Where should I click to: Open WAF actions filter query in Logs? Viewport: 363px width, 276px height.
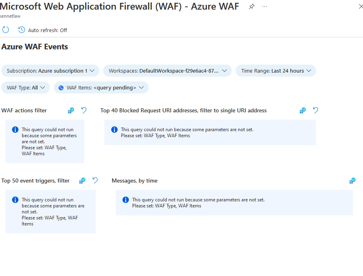pyautogui.click(x=71, y=110)
